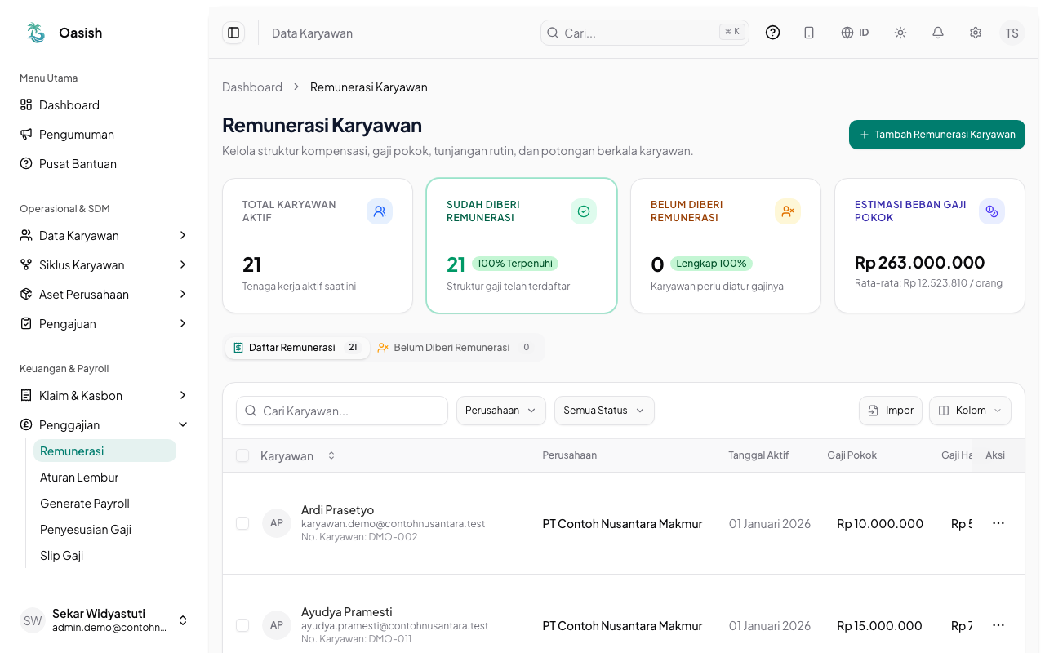Open the Semua Status filter dropdown
This screenshot has width=1045, height=653.
point(604,411)
